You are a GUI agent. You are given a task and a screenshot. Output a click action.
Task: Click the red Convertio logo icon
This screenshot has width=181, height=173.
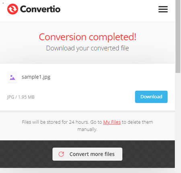12,9
